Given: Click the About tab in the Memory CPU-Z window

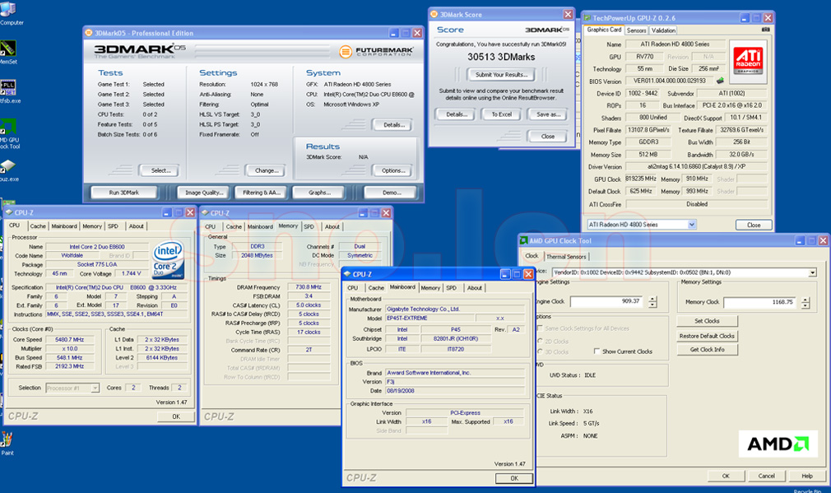Looking at the screenshot, I should click(x=332, y=226).
